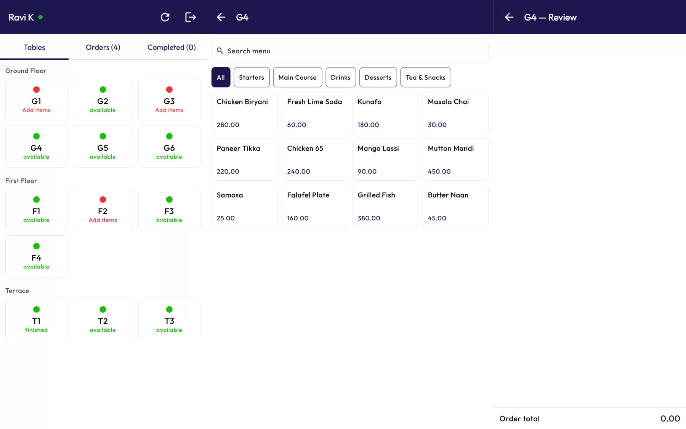Select table G1
This screenshot has height=429, width=686.
pyautogui.click(x=36, y=100)
